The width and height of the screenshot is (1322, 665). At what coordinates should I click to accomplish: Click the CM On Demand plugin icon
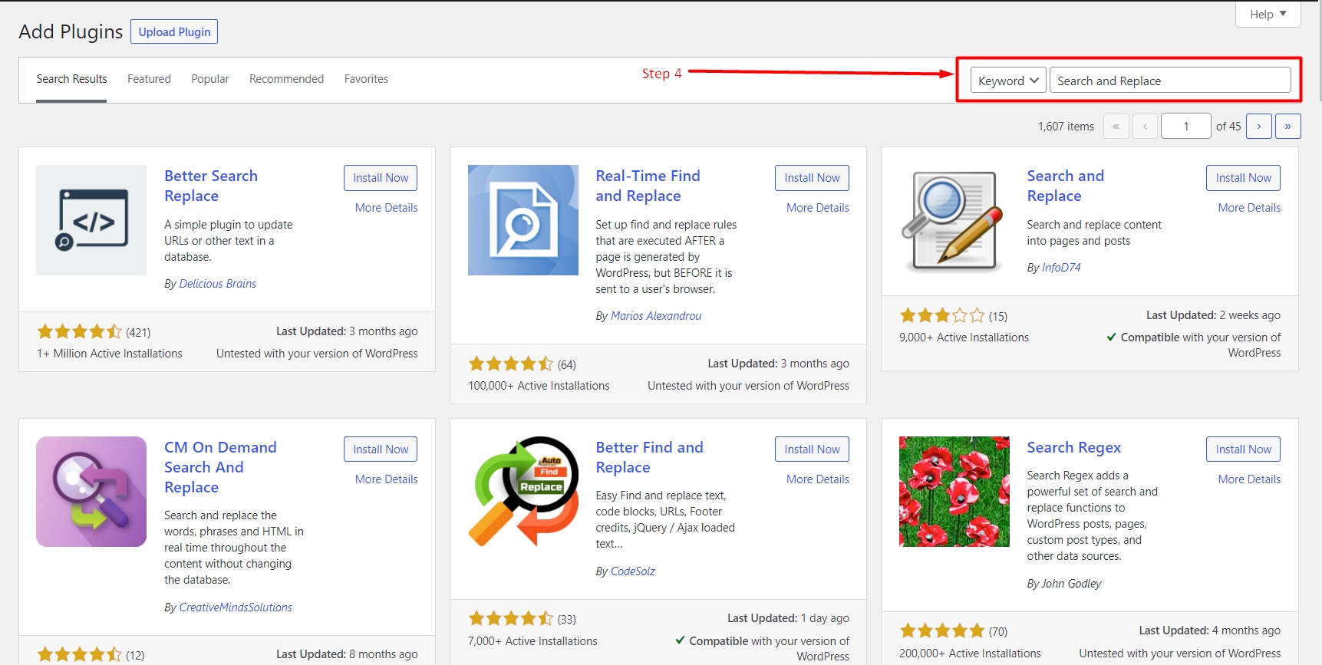coord(91,492)
